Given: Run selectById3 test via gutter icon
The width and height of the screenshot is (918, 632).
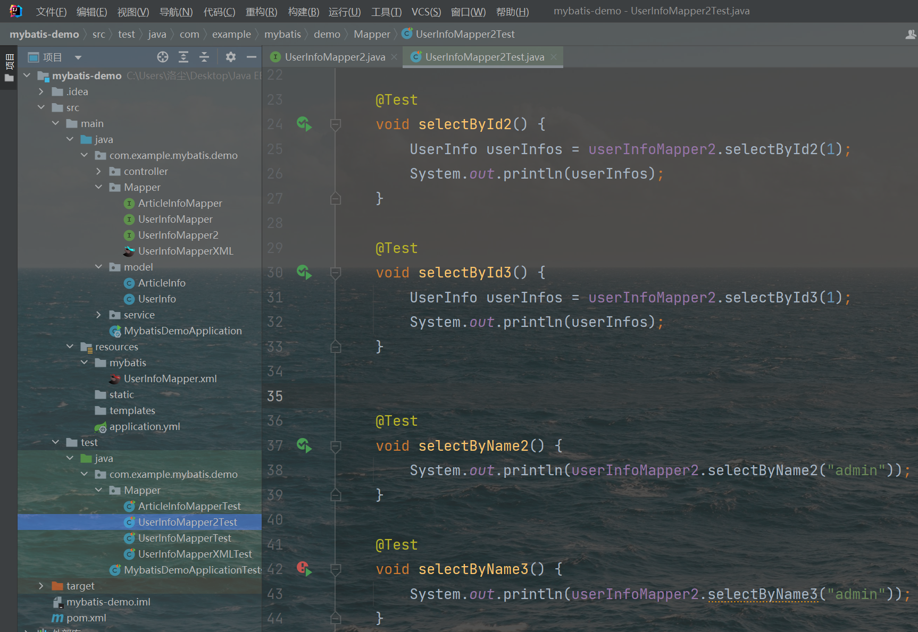Looking at the screenshot, I should click(304, 272).
